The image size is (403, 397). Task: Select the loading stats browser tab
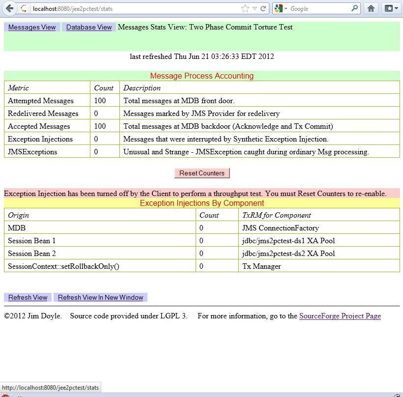tap(22, 8)
